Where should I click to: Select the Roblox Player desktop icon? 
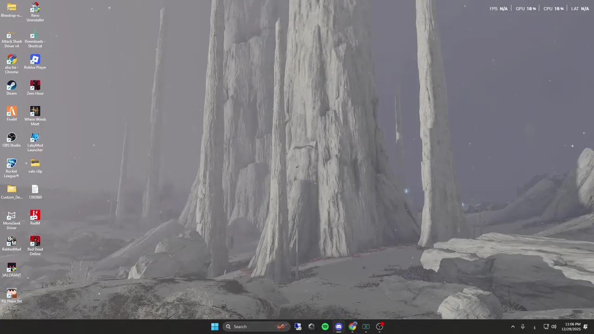(x=35, y=62)
